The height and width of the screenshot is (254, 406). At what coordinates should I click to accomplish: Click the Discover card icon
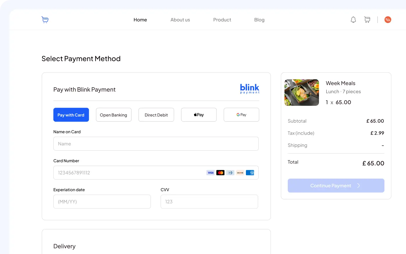tap(240, 173)
